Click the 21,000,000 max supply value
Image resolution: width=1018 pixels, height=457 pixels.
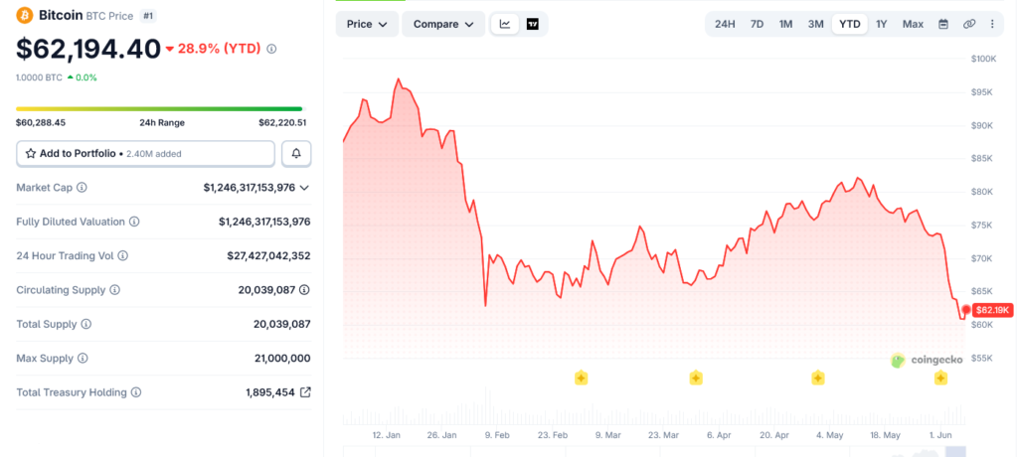coord(282,359)
